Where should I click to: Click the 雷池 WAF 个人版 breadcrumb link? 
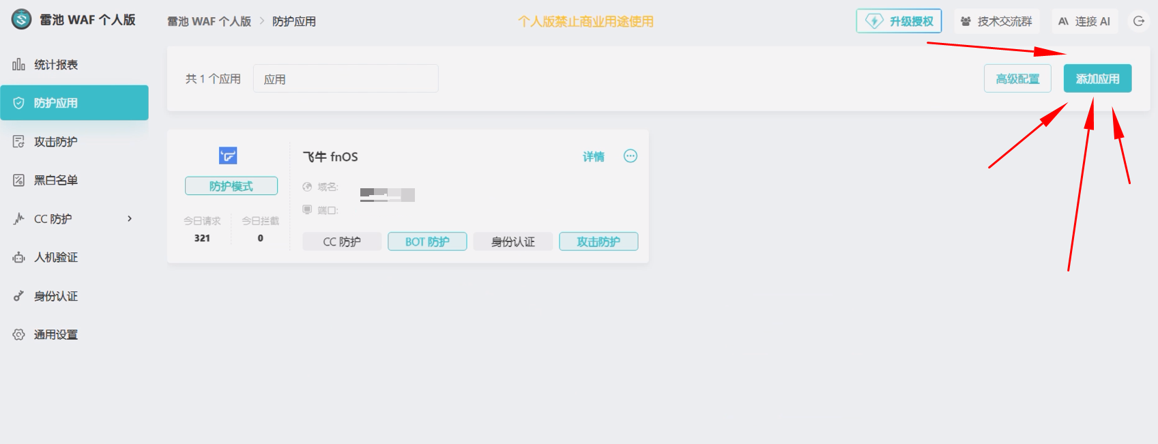209,22
